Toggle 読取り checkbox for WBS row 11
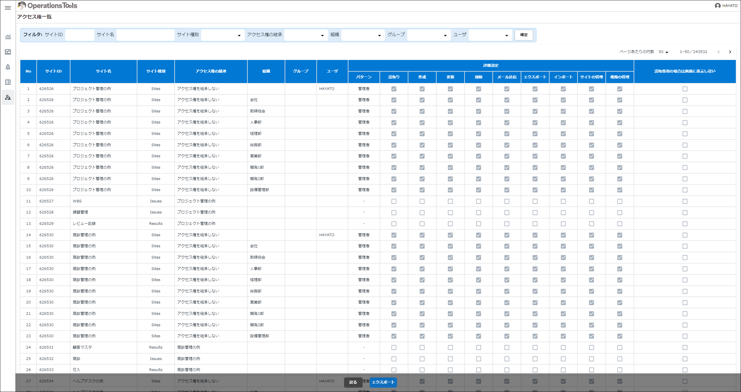Screen dimensions: 741x392 coord(394,201)
